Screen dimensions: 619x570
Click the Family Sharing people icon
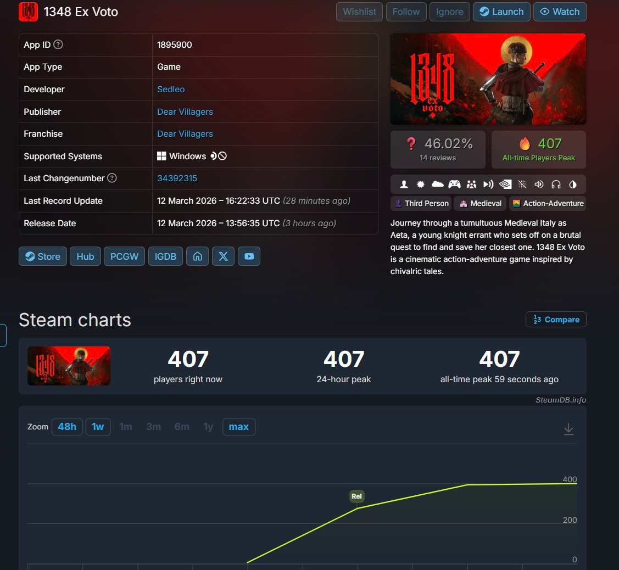tap(471, 184)
